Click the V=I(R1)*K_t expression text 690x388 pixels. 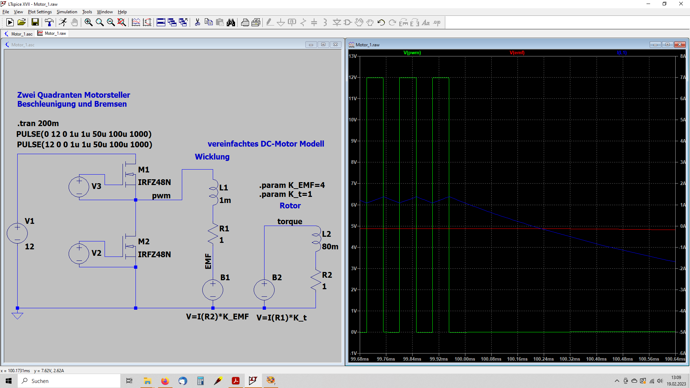[282, 318]
